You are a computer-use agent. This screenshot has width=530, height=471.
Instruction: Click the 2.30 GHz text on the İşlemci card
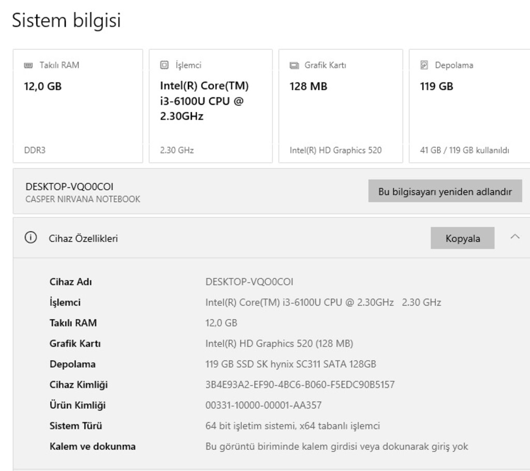pos(177,150)
